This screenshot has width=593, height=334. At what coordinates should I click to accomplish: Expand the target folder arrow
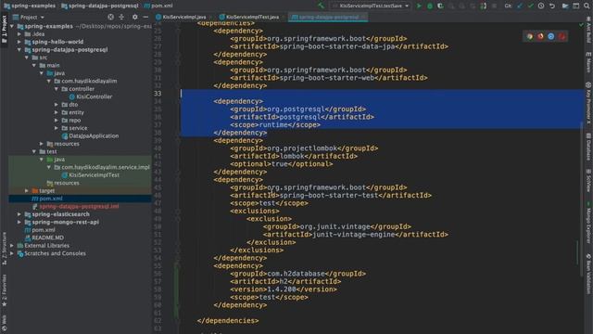click(x=27, y=191)
